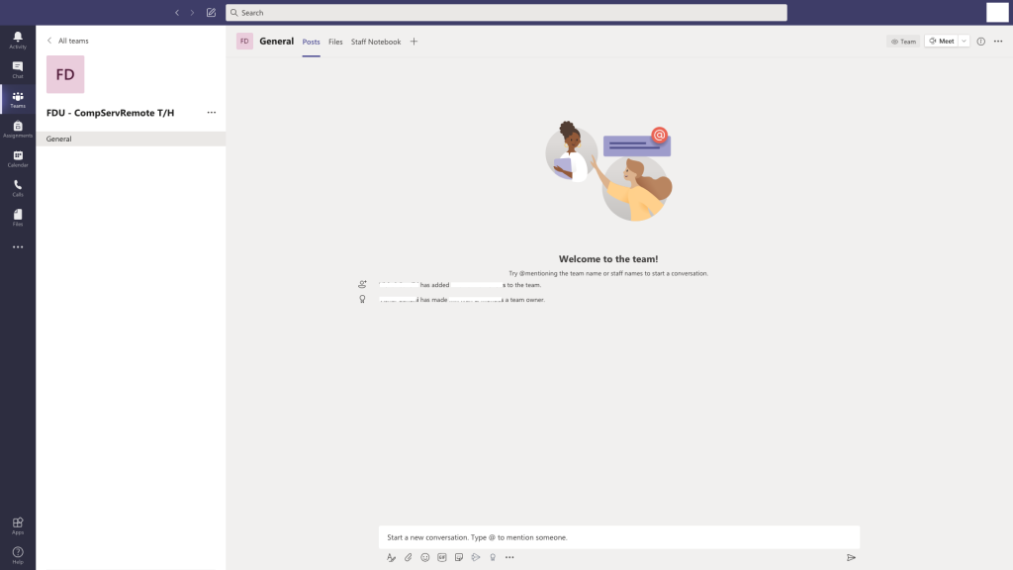Expand the Meet dropdown arrow
Image resolution: width=1013 pixels, height=570 pixels.
click(x=964, y=42)
